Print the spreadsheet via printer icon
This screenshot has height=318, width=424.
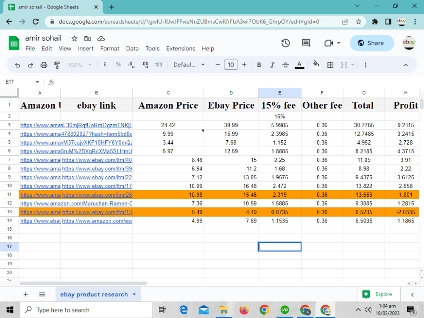tap(44, 65)
